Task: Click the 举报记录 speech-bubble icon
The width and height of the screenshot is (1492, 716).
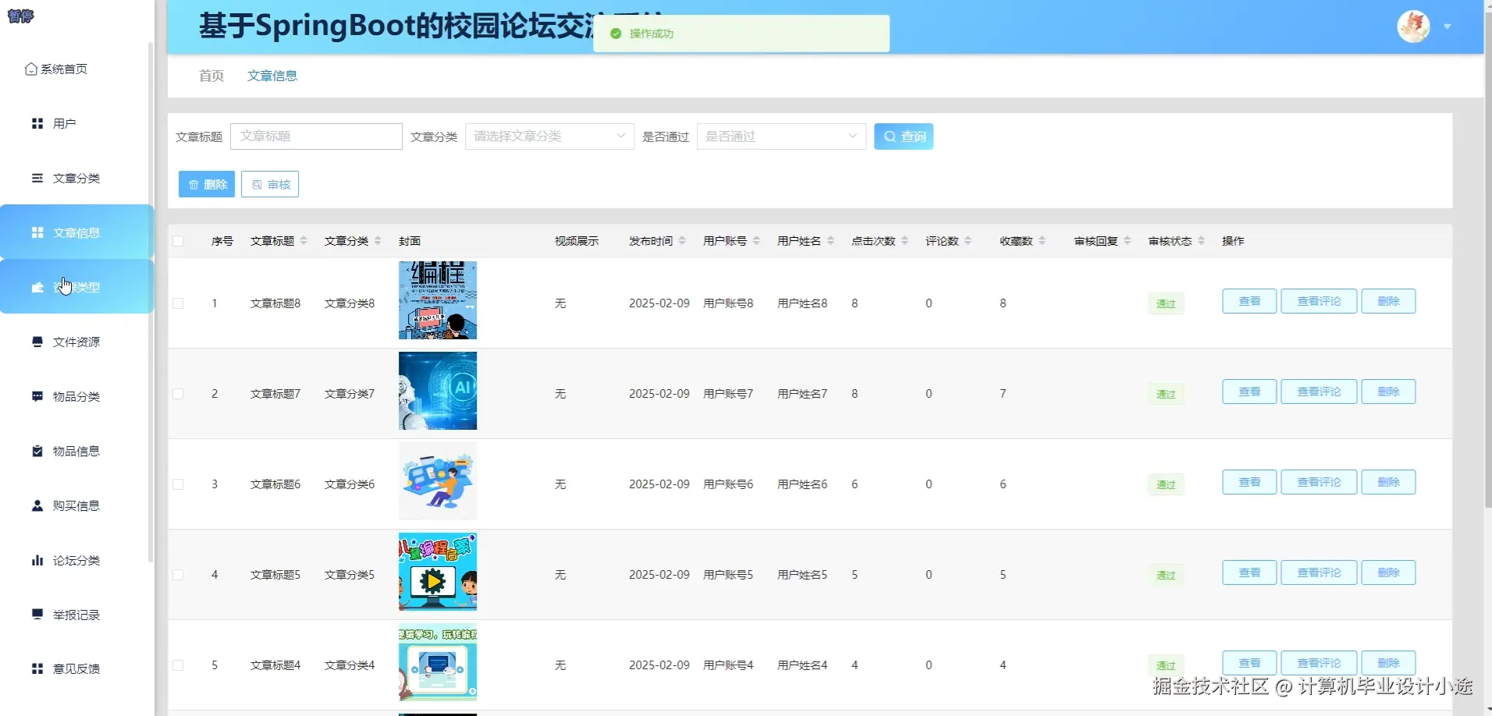Action: pyautogui.click(x=37, y=614)
